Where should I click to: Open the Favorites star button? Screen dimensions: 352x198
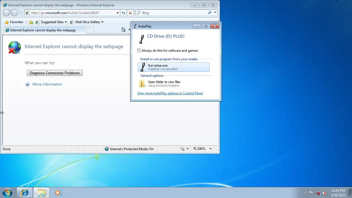click(x=14, y=22)
